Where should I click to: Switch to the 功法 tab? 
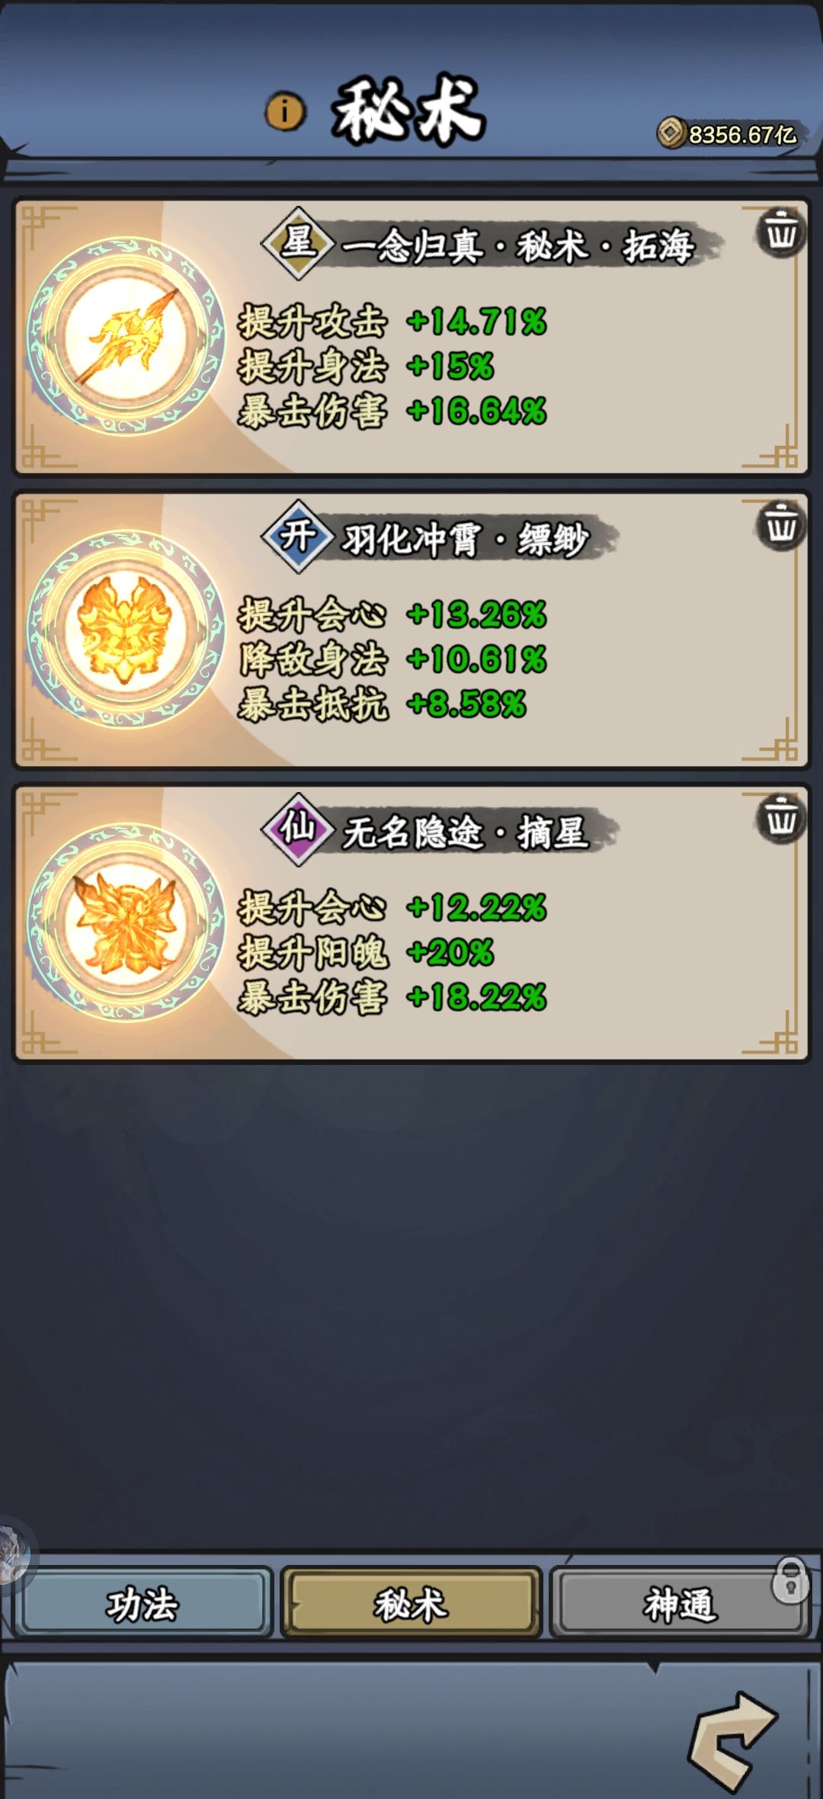tap(143, 1605)
